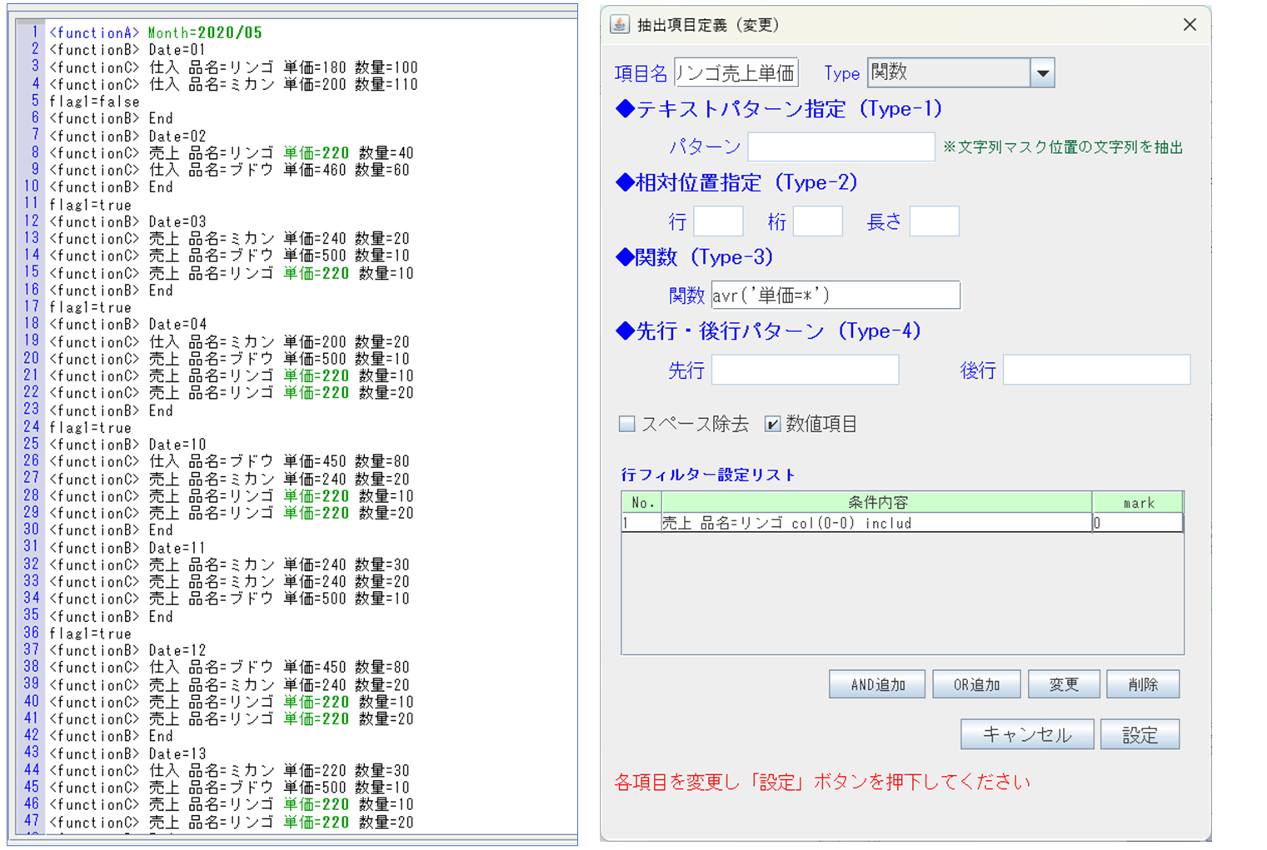The width and height of the screenshot is (1267, 850).
Task: Click the キャンセル button
Action: (1027, 734)
